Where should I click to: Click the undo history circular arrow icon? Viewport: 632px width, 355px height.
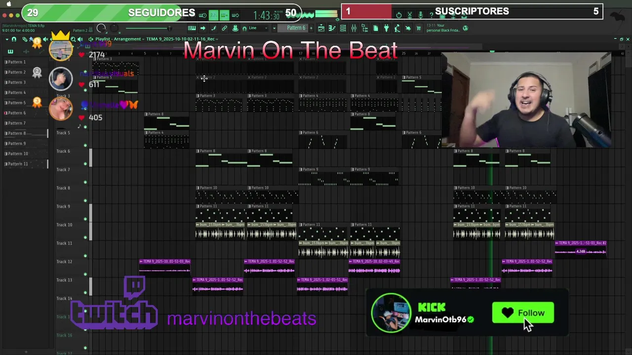click(399, 15)
